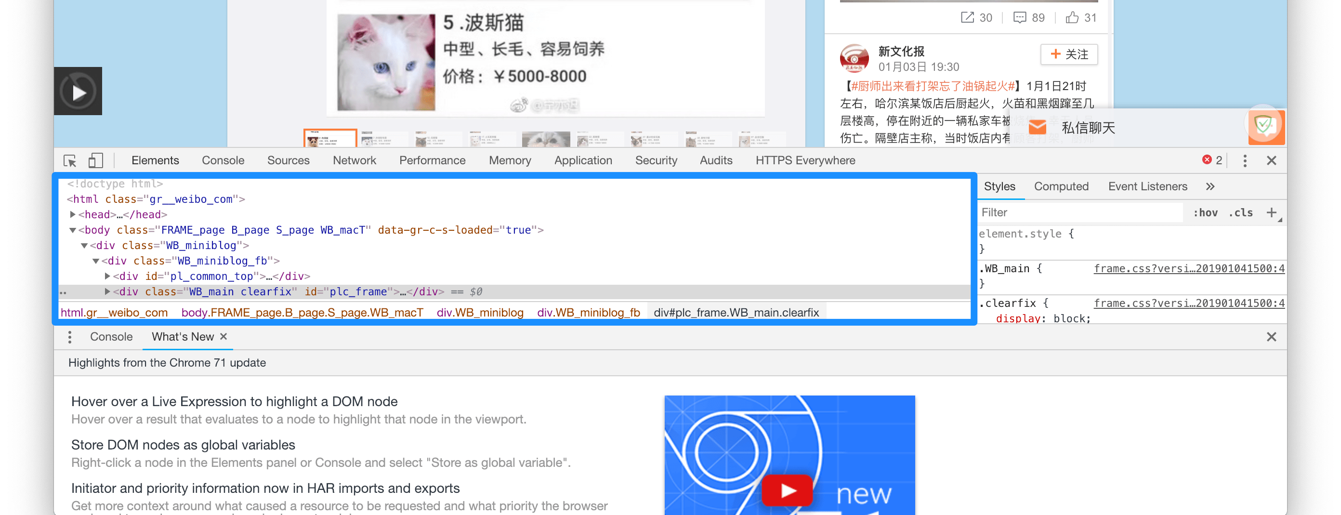Switch to the Network tab
Screen dimensions: 1341x515
click(354, 160)
